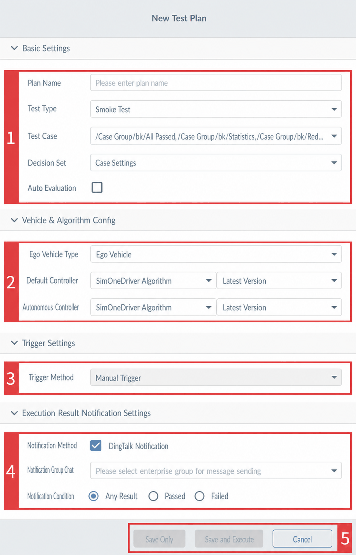Open the Decision Set dropdown
This screenshot has height=555, width=356.
coord(216,163)
